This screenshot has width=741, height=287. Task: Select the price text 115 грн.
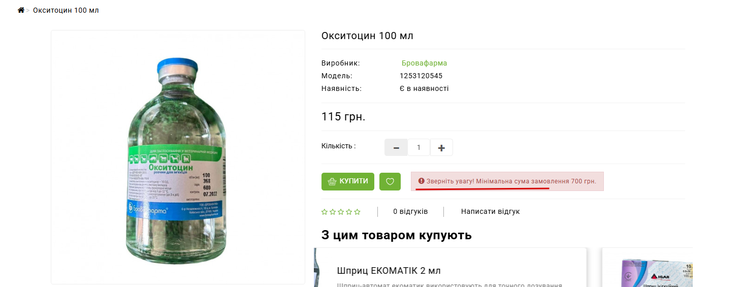(x=343, y=117)
